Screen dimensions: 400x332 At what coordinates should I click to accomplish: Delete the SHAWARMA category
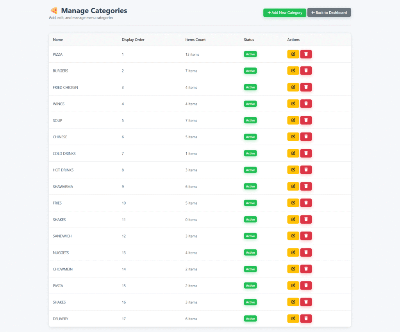point(306,187)
